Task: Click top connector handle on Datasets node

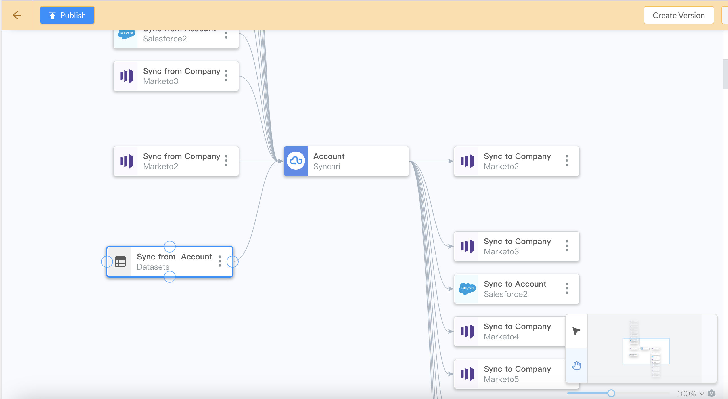Action: coord(170,247)
